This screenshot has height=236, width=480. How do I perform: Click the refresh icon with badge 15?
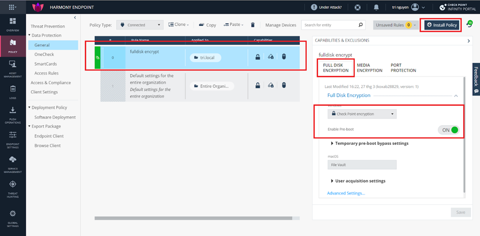pyautogui.click(x=469, y=25)
